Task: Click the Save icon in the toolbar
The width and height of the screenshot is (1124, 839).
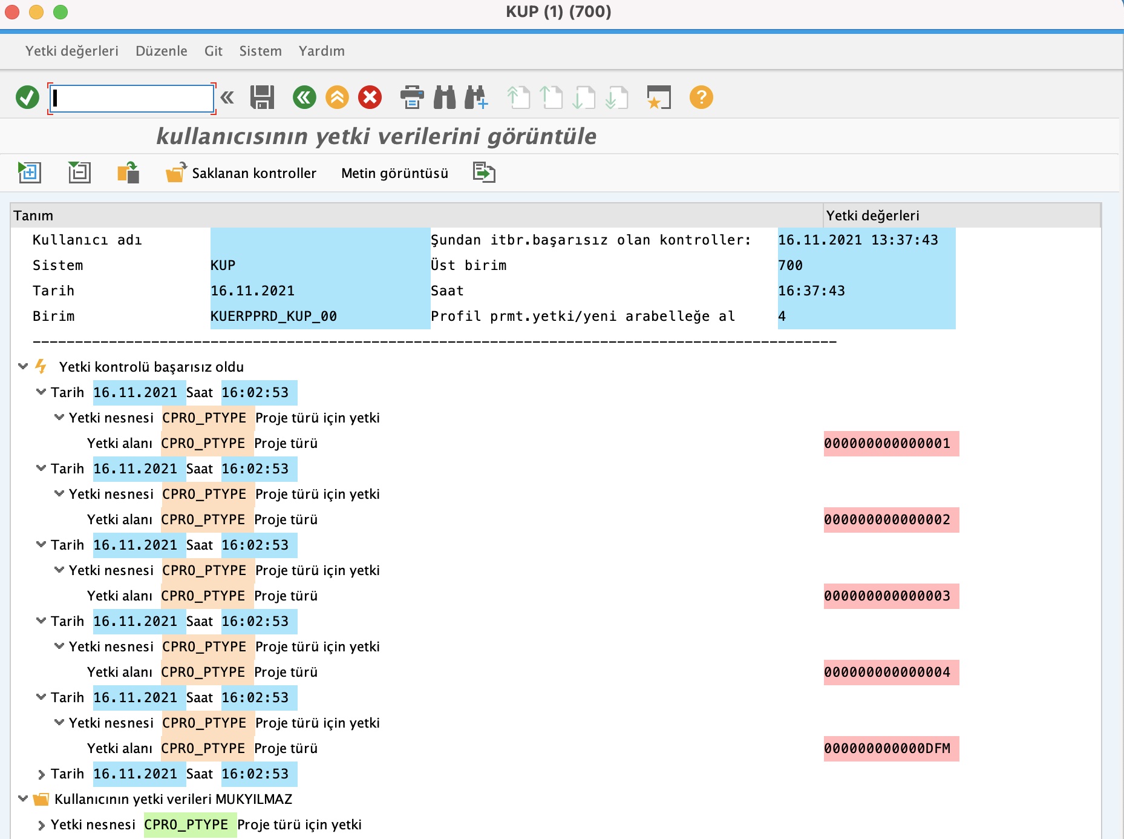Action: pyautogui.click(x=263, y=98)
